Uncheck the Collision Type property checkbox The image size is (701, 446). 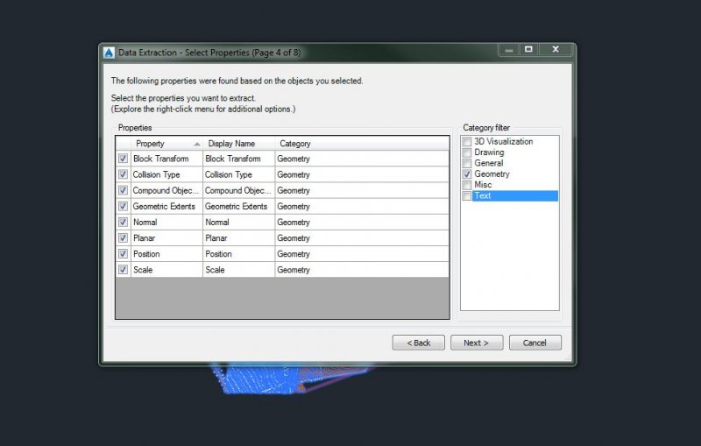tap(123, 174)
